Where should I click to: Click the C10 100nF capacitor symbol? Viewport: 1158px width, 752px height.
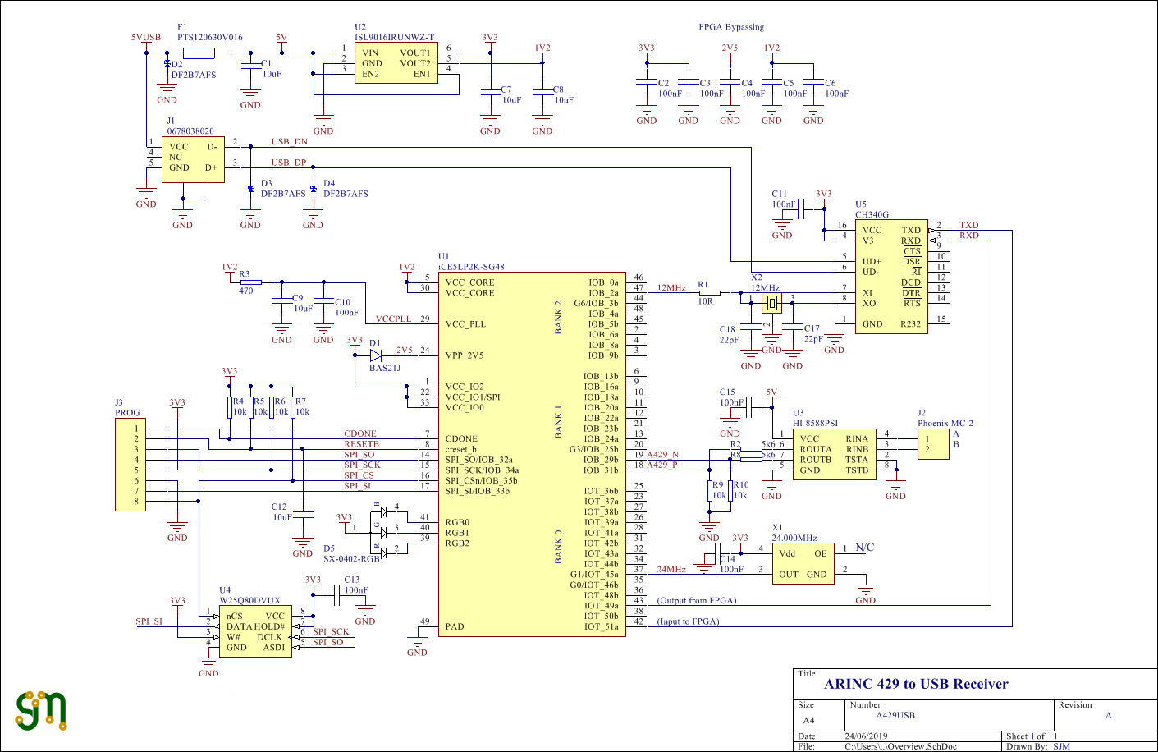point(323,303)
